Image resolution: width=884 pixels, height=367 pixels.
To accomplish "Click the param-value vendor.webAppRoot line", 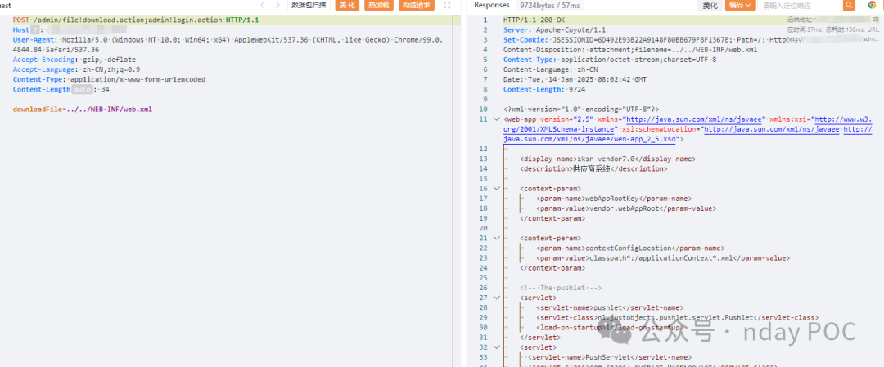I will click(x=626, y=208).
